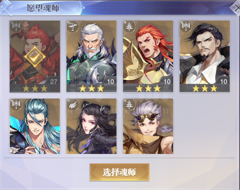Click three-star rating under white-bearded hero

click(91, 88)
